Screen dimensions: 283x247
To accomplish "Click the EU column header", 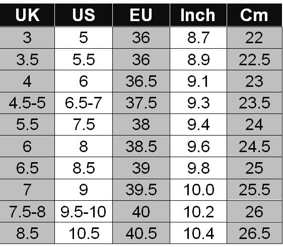I will click(x=141, y=15).
